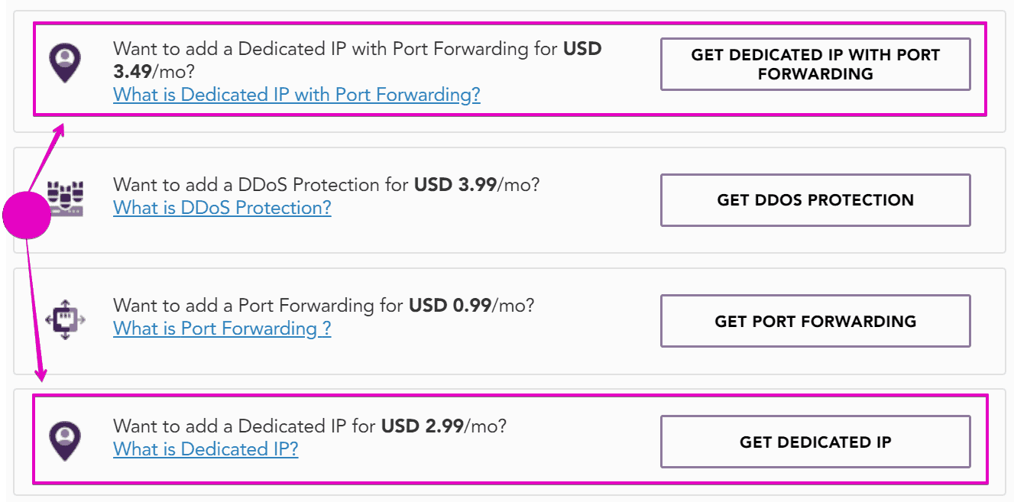The height and width of the screenshot is (502, 1014).
Task: Click the USD 2.99 Dedicated IP price
Action: coord(423,426)
